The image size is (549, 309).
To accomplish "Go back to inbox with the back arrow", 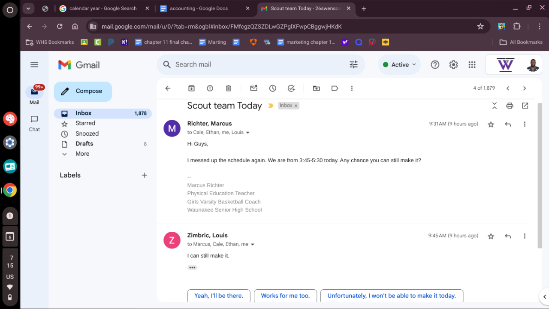I will pos(168,88).
